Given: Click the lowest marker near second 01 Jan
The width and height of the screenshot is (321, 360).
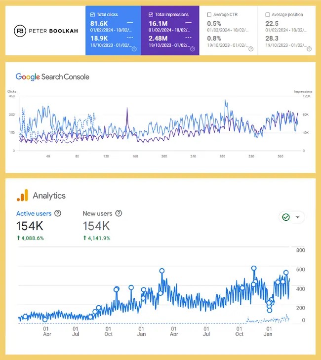Looking at the screenshot, I should point(270,310).
